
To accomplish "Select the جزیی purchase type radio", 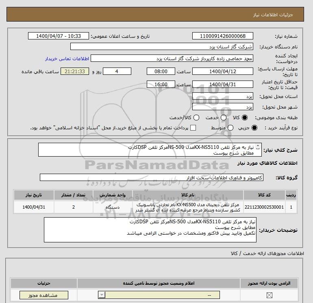I will click(254, 128).
